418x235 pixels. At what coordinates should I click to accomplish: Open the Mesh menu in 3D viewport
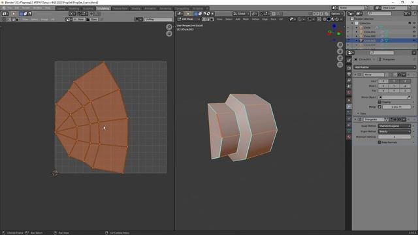pos(246,19)
